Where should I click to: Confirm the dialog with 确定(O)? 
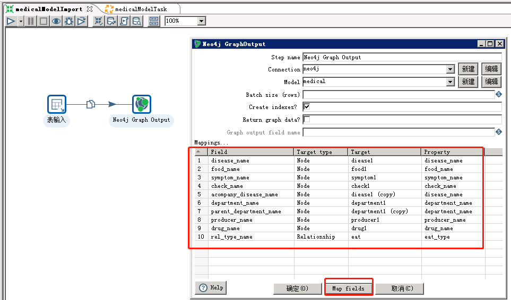pos(297,288)
